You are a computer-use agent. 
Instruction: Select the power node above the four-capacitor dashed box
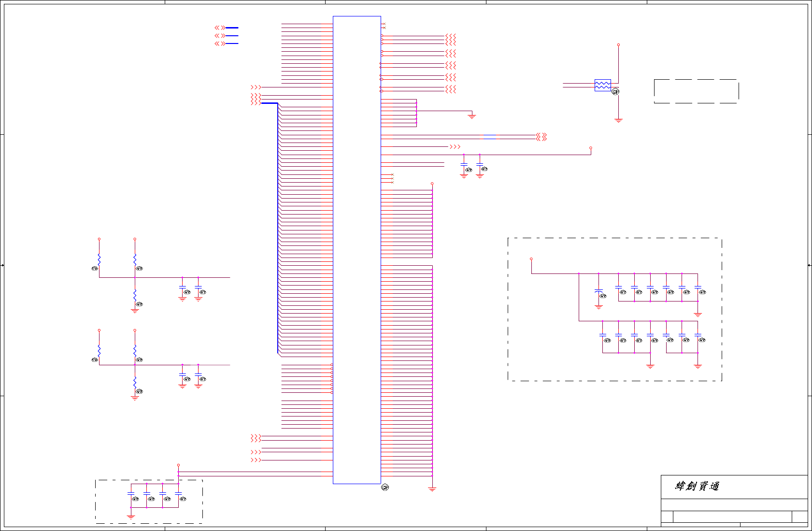pyautogui.click(x=178, y=465)
